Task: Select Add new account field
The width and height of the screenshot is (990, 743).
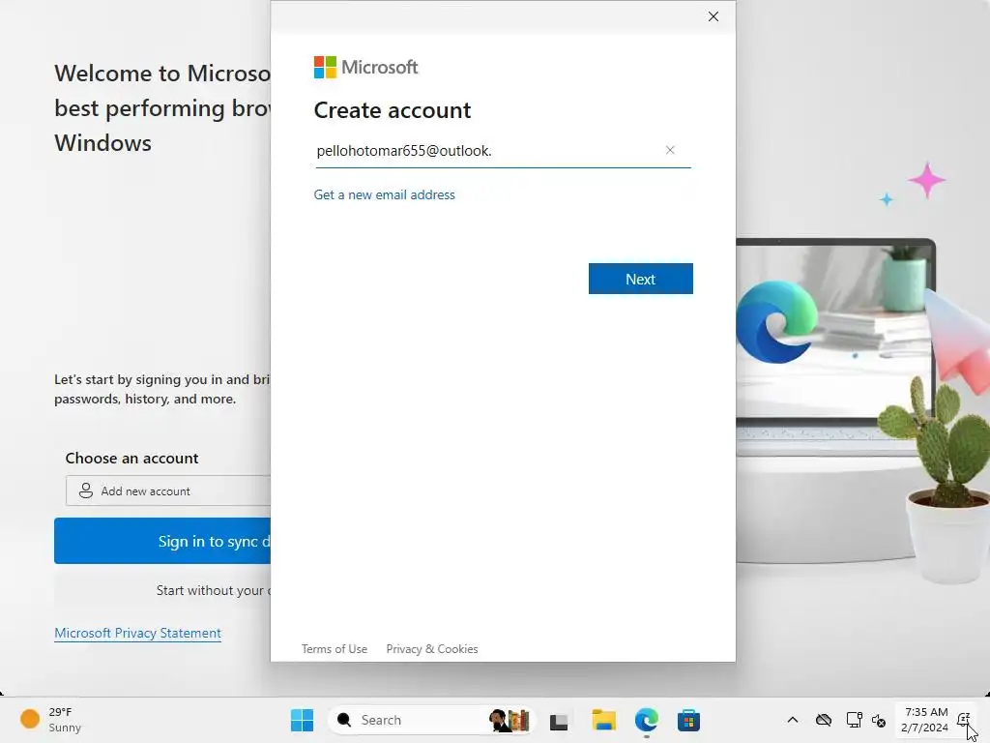Action: tap(168, 490)
